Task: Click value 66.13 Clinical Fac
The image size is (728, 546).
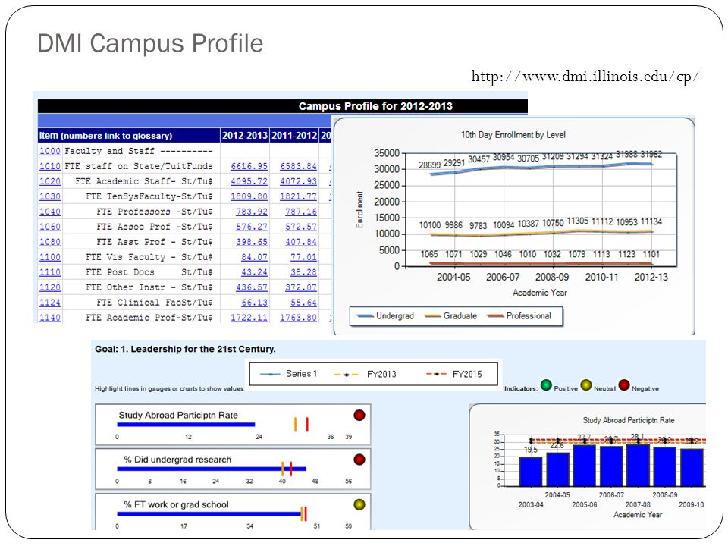Action: 255,303
